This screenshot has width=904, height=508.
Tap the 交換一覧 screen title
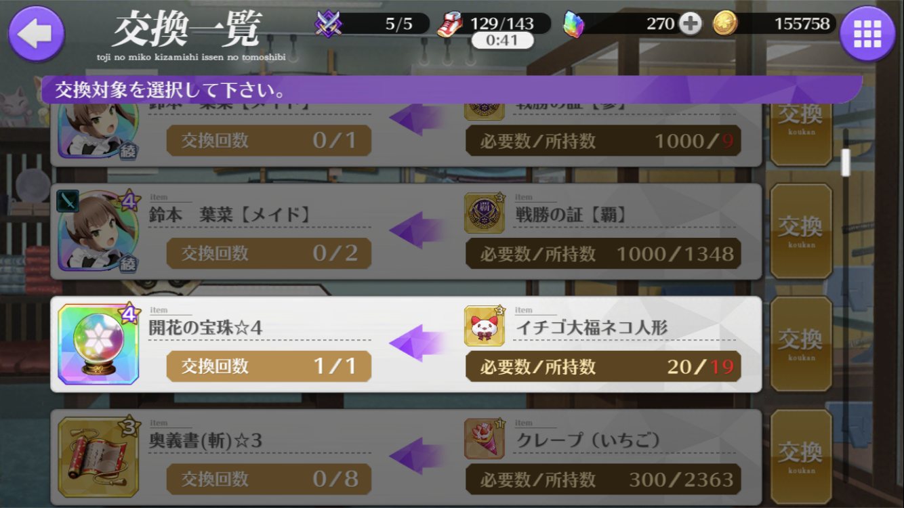[186, 30]
